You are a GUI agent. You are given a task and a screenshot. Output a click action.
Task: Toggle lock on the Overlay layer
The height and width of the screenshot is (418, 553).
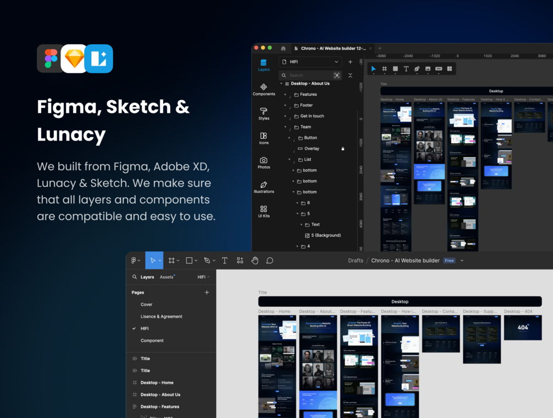[343, 149]
